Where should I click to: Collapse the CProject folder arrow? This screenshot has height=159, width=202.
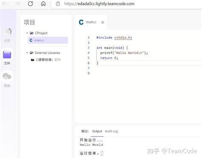pos(27,33)
